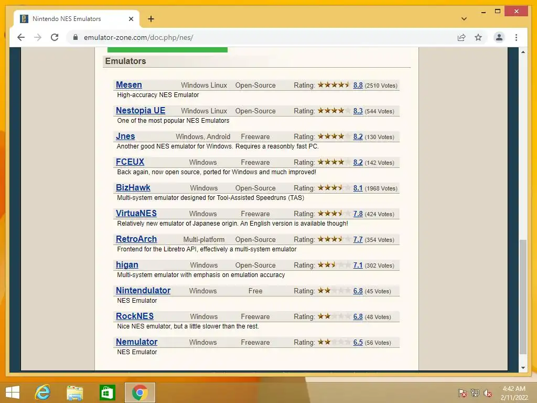This screenshot has width=537, height=403.
Task: Open the taskbar clock and date
Action: [x=514, y=393]
